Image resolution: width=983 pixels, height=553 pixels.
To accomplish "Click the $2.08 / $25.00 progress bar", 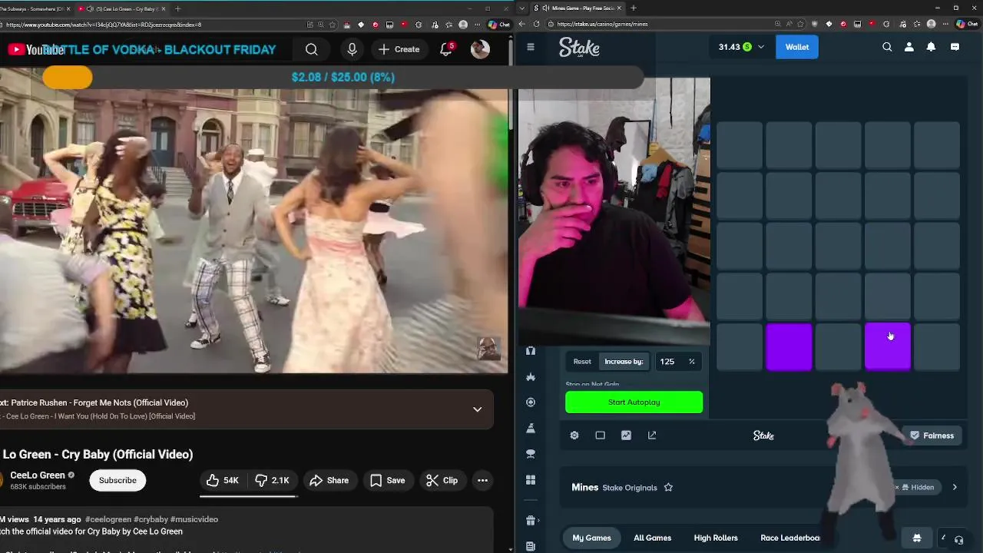I will [343, 77].
